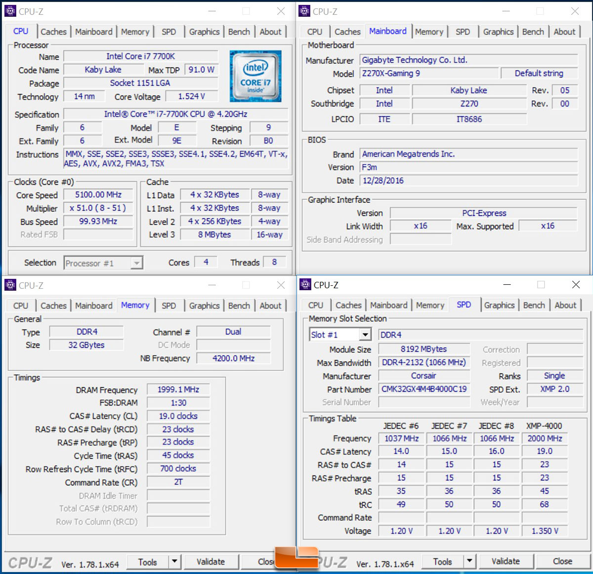Click the Size 32 GBytes memory value
593x574 pixels.
86,345
